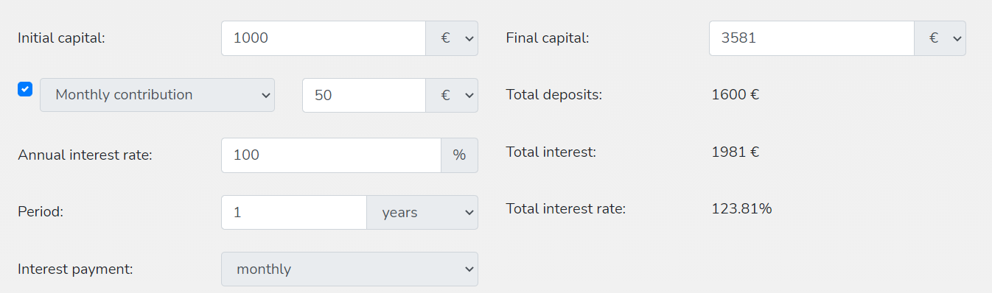Uncheck the monthly contribution checkbox
992x293 pixels.
tap(25, 90)
